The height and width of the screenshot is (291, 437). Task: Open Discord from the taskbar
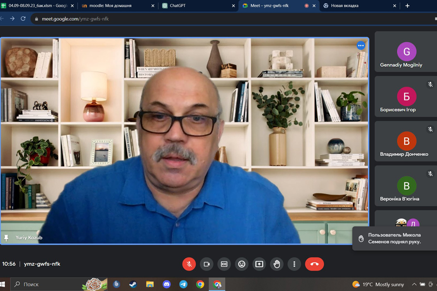[x=167, y=284]
